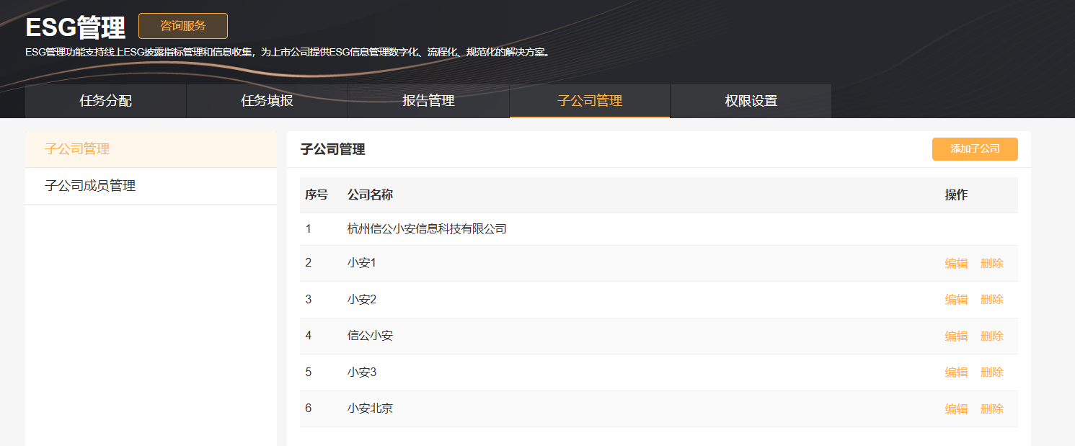Delete the 小安1 subsidiary

click(992, 264)
